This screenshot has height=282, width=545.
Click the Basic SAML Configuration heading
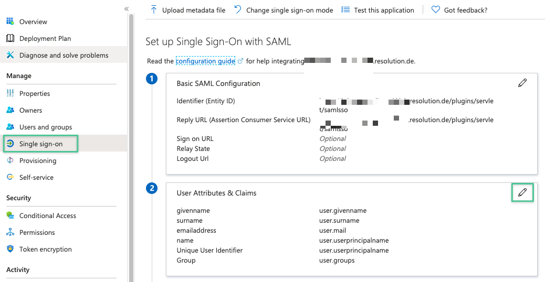tap(218, 83)
